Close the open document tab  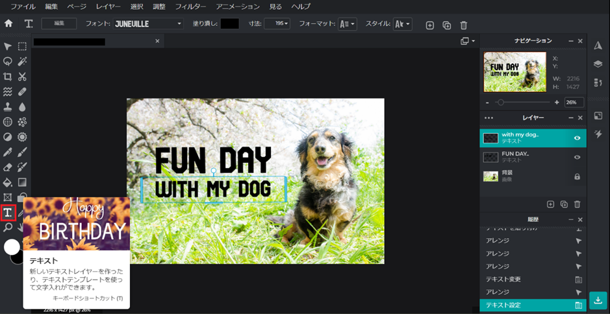pos(157,41)
